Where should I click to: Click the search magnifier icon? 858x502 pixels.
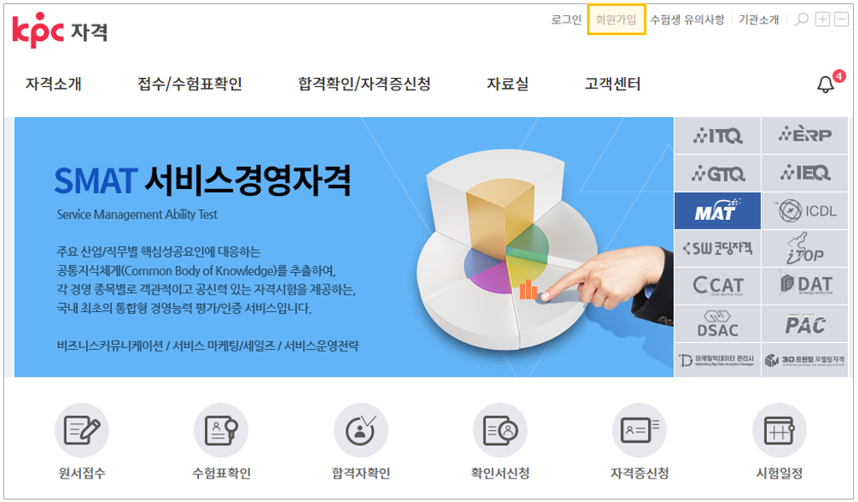(x=802, y=20)
